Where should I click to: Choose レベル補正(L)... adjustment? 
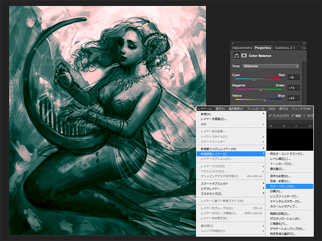coord(290,159)
